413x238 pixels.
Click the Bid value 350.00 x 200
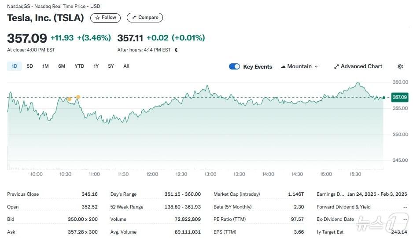[83, 219]
